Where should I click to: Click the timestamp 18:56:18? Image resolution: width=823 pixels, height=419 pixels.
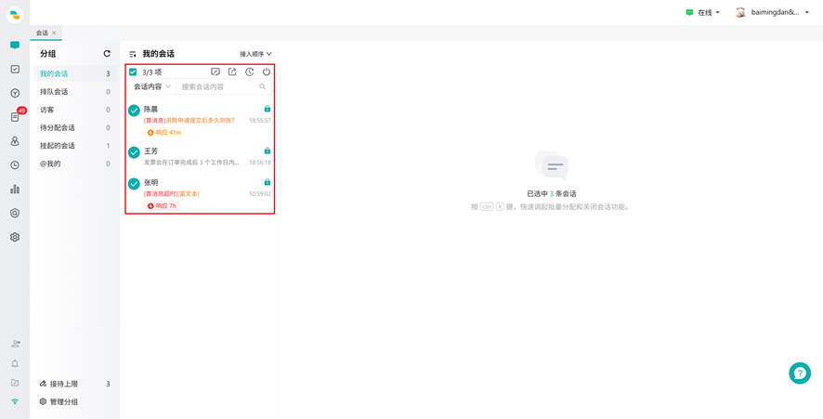tap(260, 163)
